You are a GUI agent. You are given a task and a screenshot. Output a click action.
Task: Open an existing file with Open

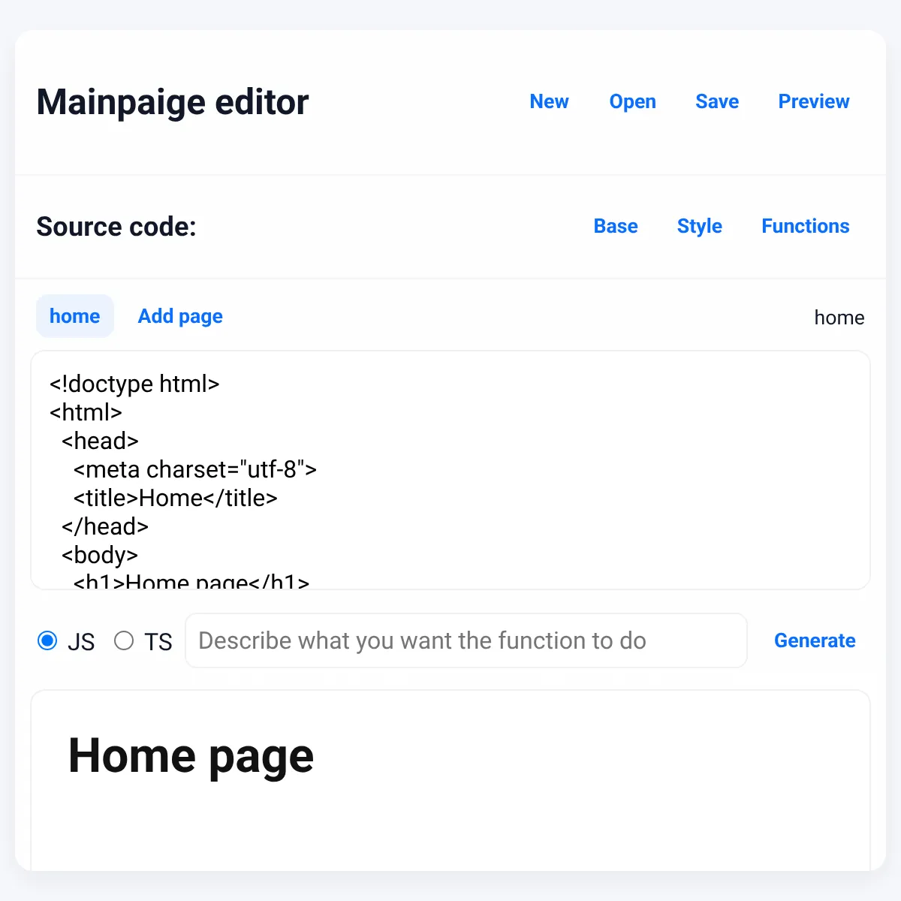632,101
